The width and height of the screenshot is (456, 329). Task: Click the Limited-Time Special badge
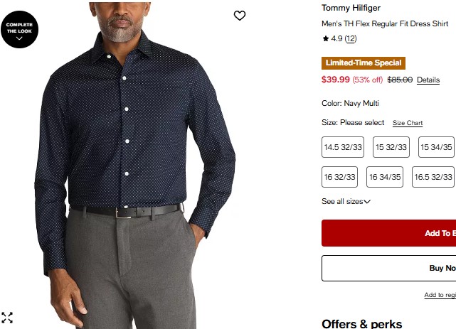pos(364,63)
